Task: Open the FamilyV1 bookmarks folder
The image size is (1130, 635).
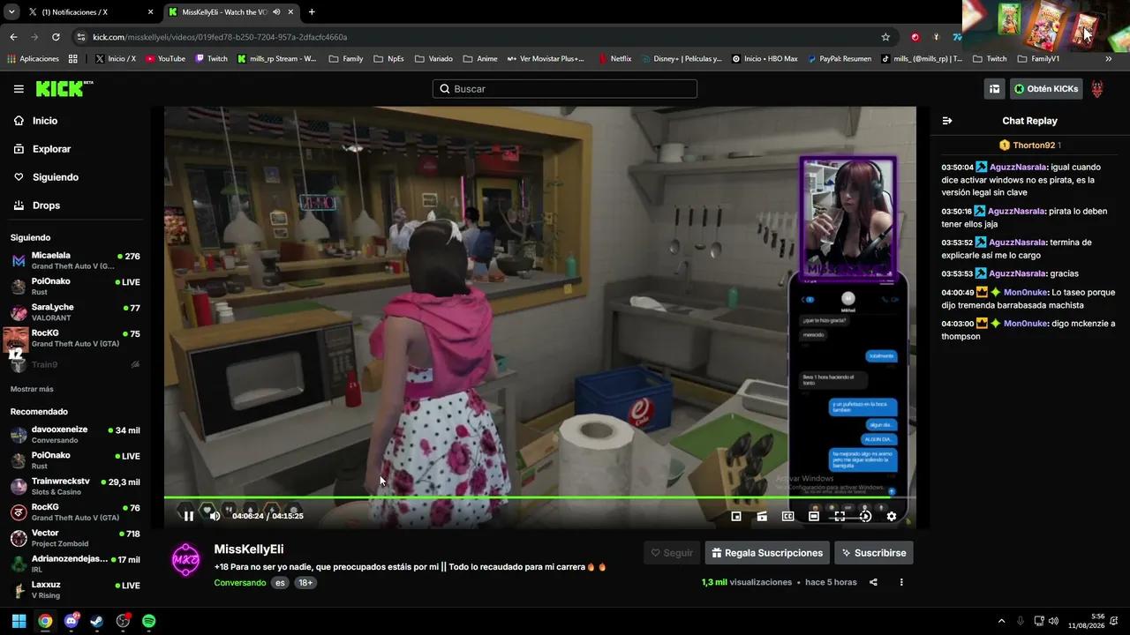Action: point(1038,59)
